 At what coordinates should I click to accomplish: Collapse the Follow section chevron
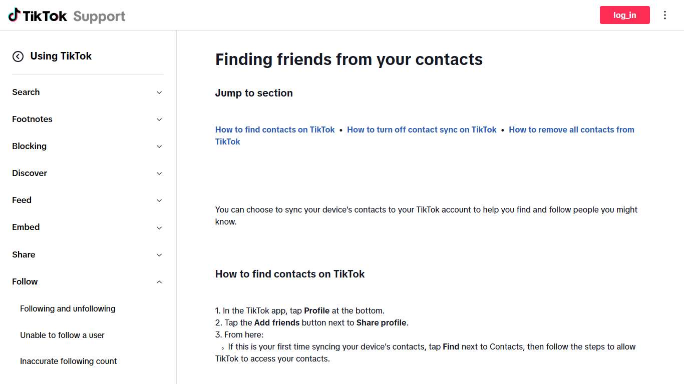pyautogui.click(x=159, y=282)
